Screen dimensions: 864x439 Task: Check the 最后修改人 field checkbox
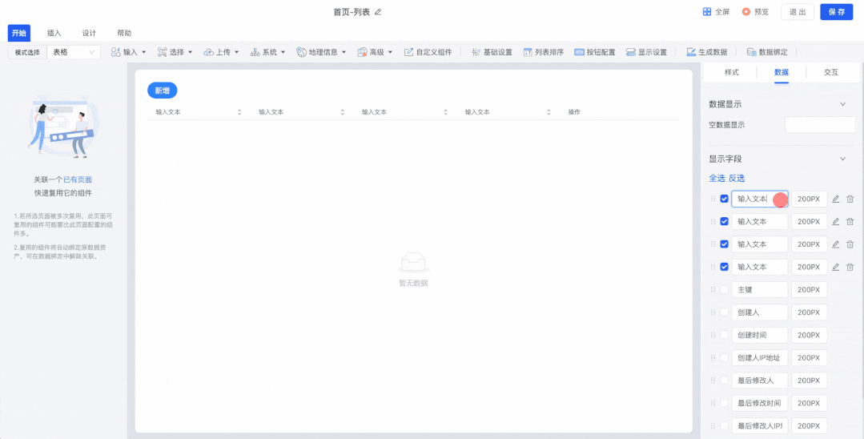click(x=724, y=381)
